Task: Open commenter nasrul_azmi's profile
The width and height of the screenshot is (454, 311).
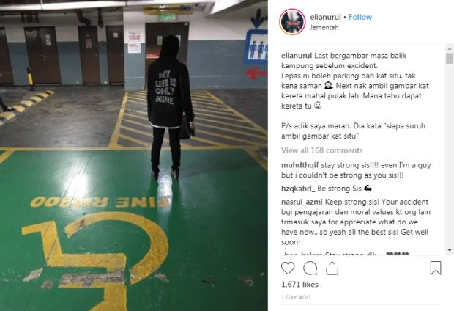Action: click(302, 202)
